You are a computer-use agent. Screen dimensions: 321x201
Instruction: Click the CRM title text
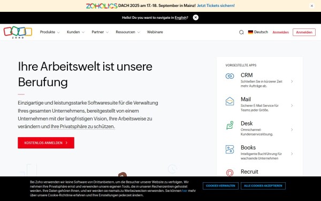click(x=247, y=75)
